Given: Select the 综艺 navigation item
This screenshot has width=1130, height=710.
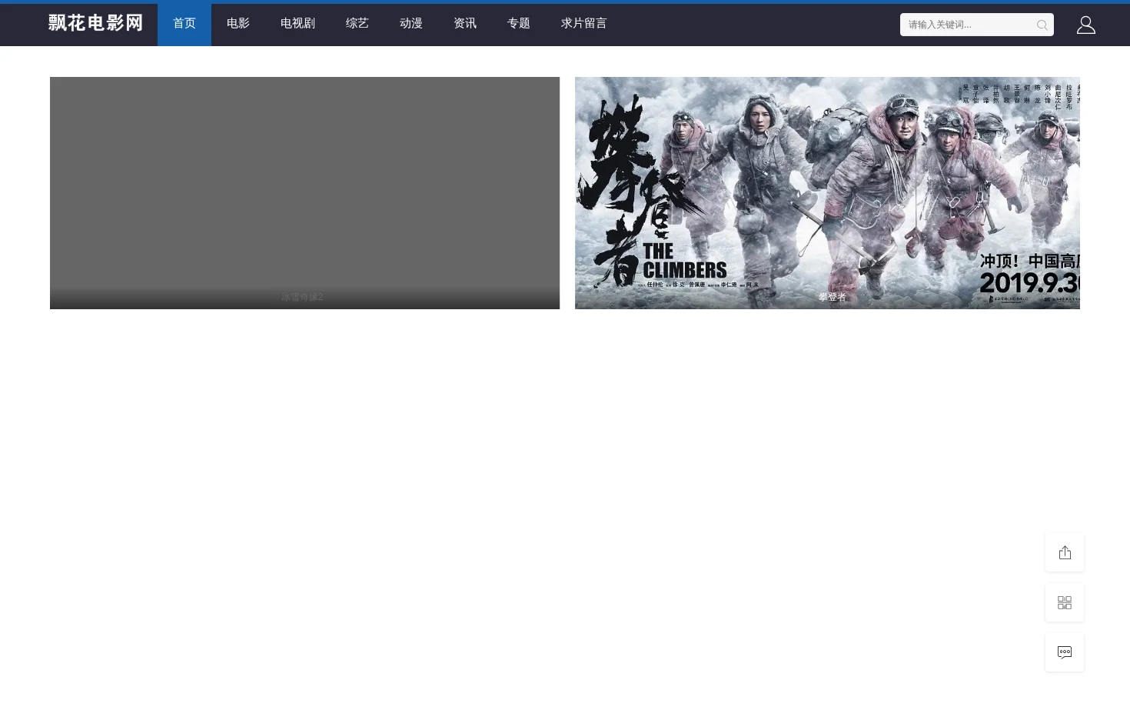Looking at the screenshot, I should 357,24.
